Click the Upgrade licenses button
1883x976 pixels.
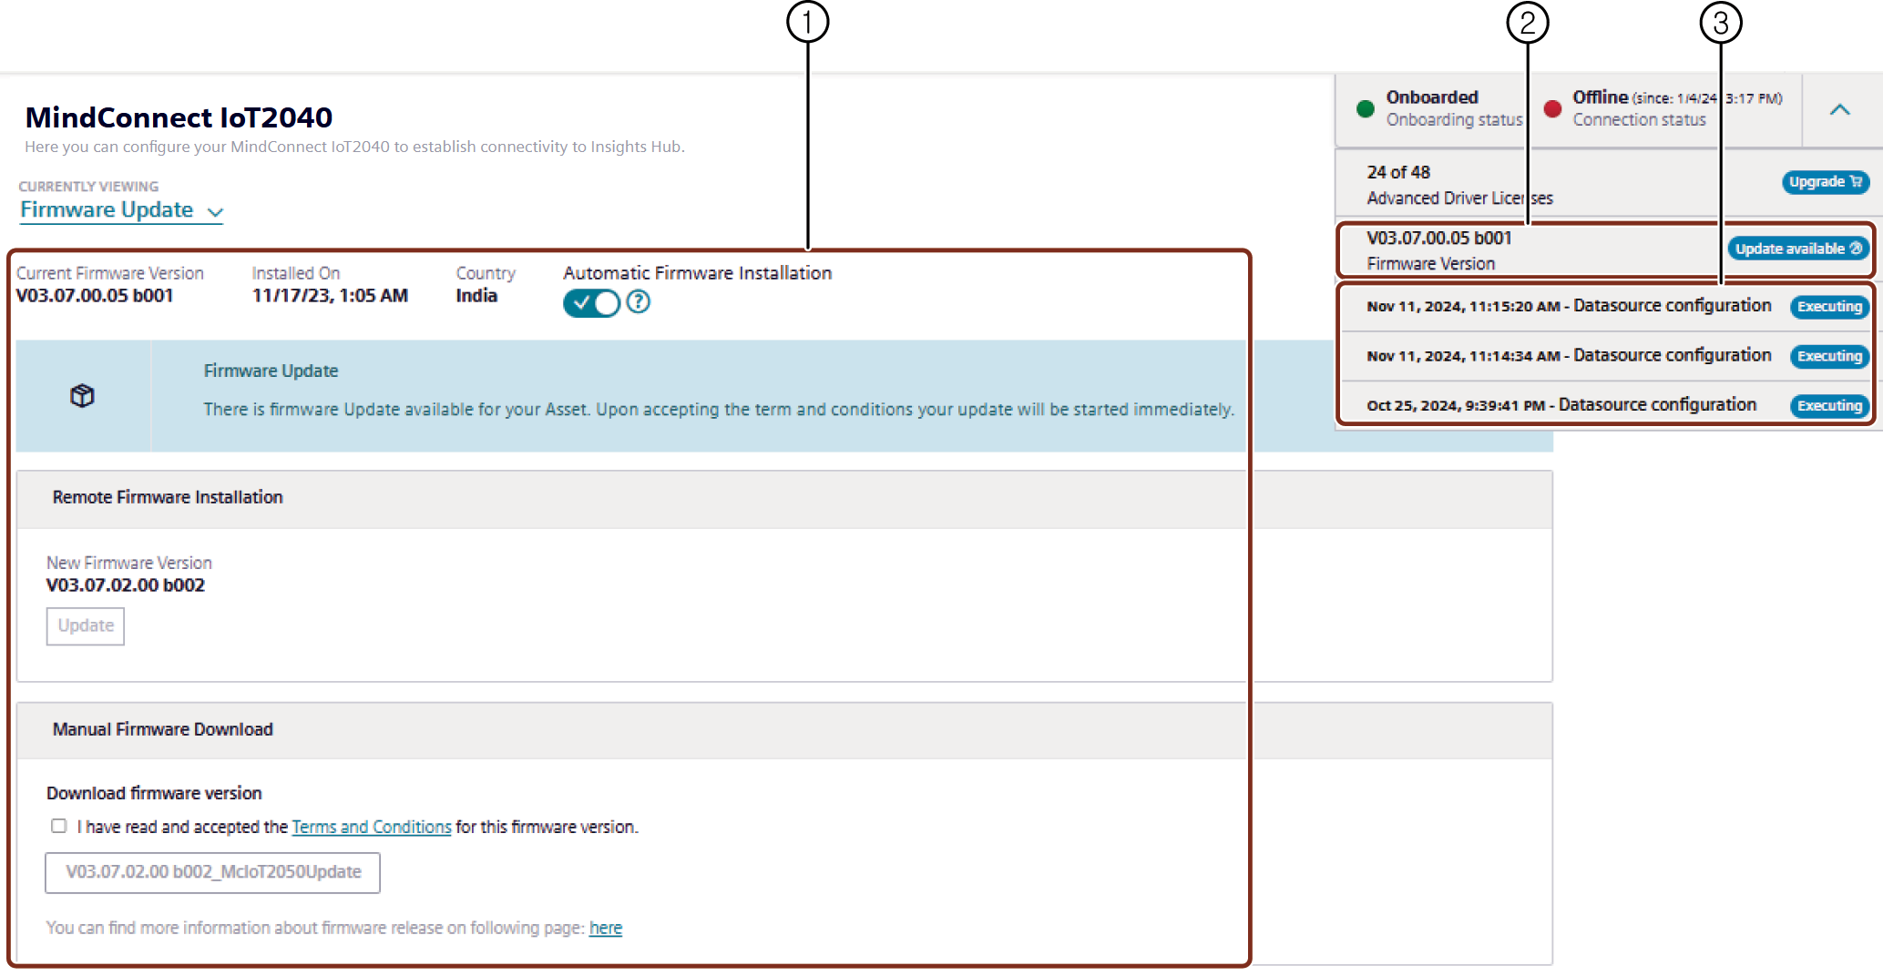(x=1825, y=182)
